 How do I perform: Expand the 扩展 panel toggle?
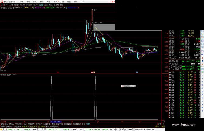3,126
